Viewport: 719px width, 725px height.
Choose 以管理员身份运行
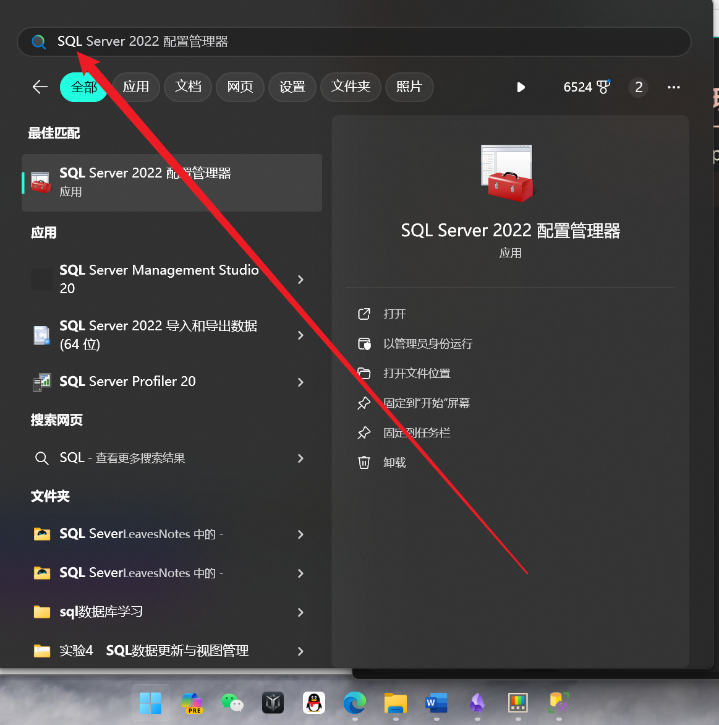(x=428, y=343)
